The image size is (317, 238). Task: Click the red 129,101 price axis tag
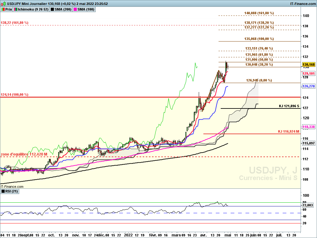(x=309, y=73)
